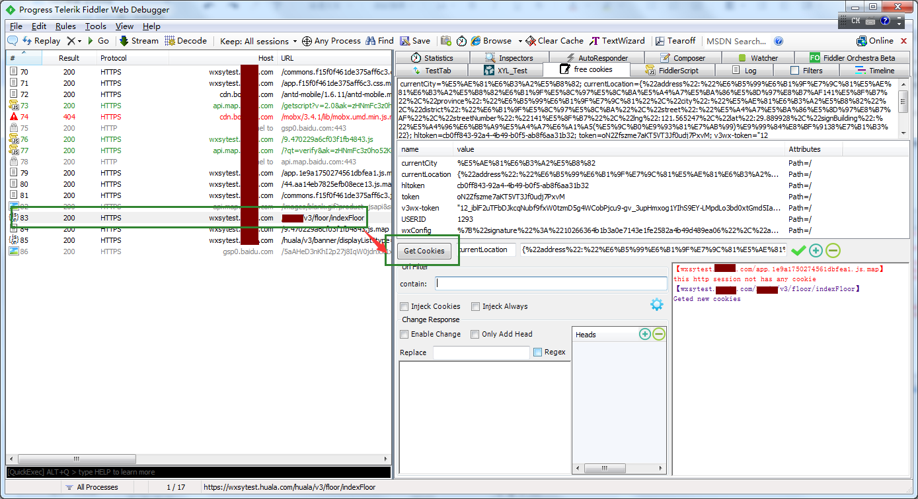Open the Edit menu

[x=39, y=26]
